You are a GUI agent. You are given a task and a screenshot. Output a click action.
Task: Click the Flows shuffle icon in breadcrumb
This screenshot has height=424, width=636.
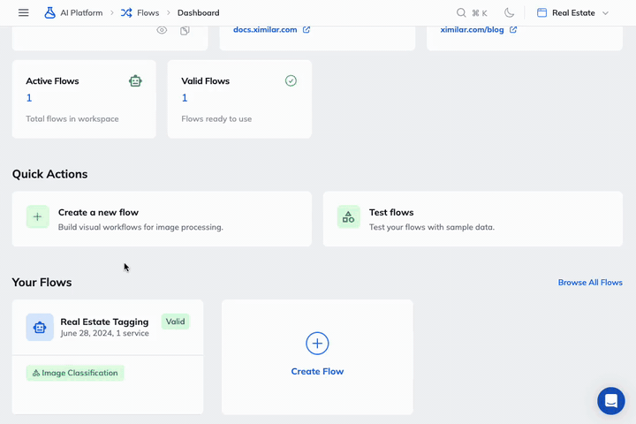pyautogui.click(x=127, y=13)
